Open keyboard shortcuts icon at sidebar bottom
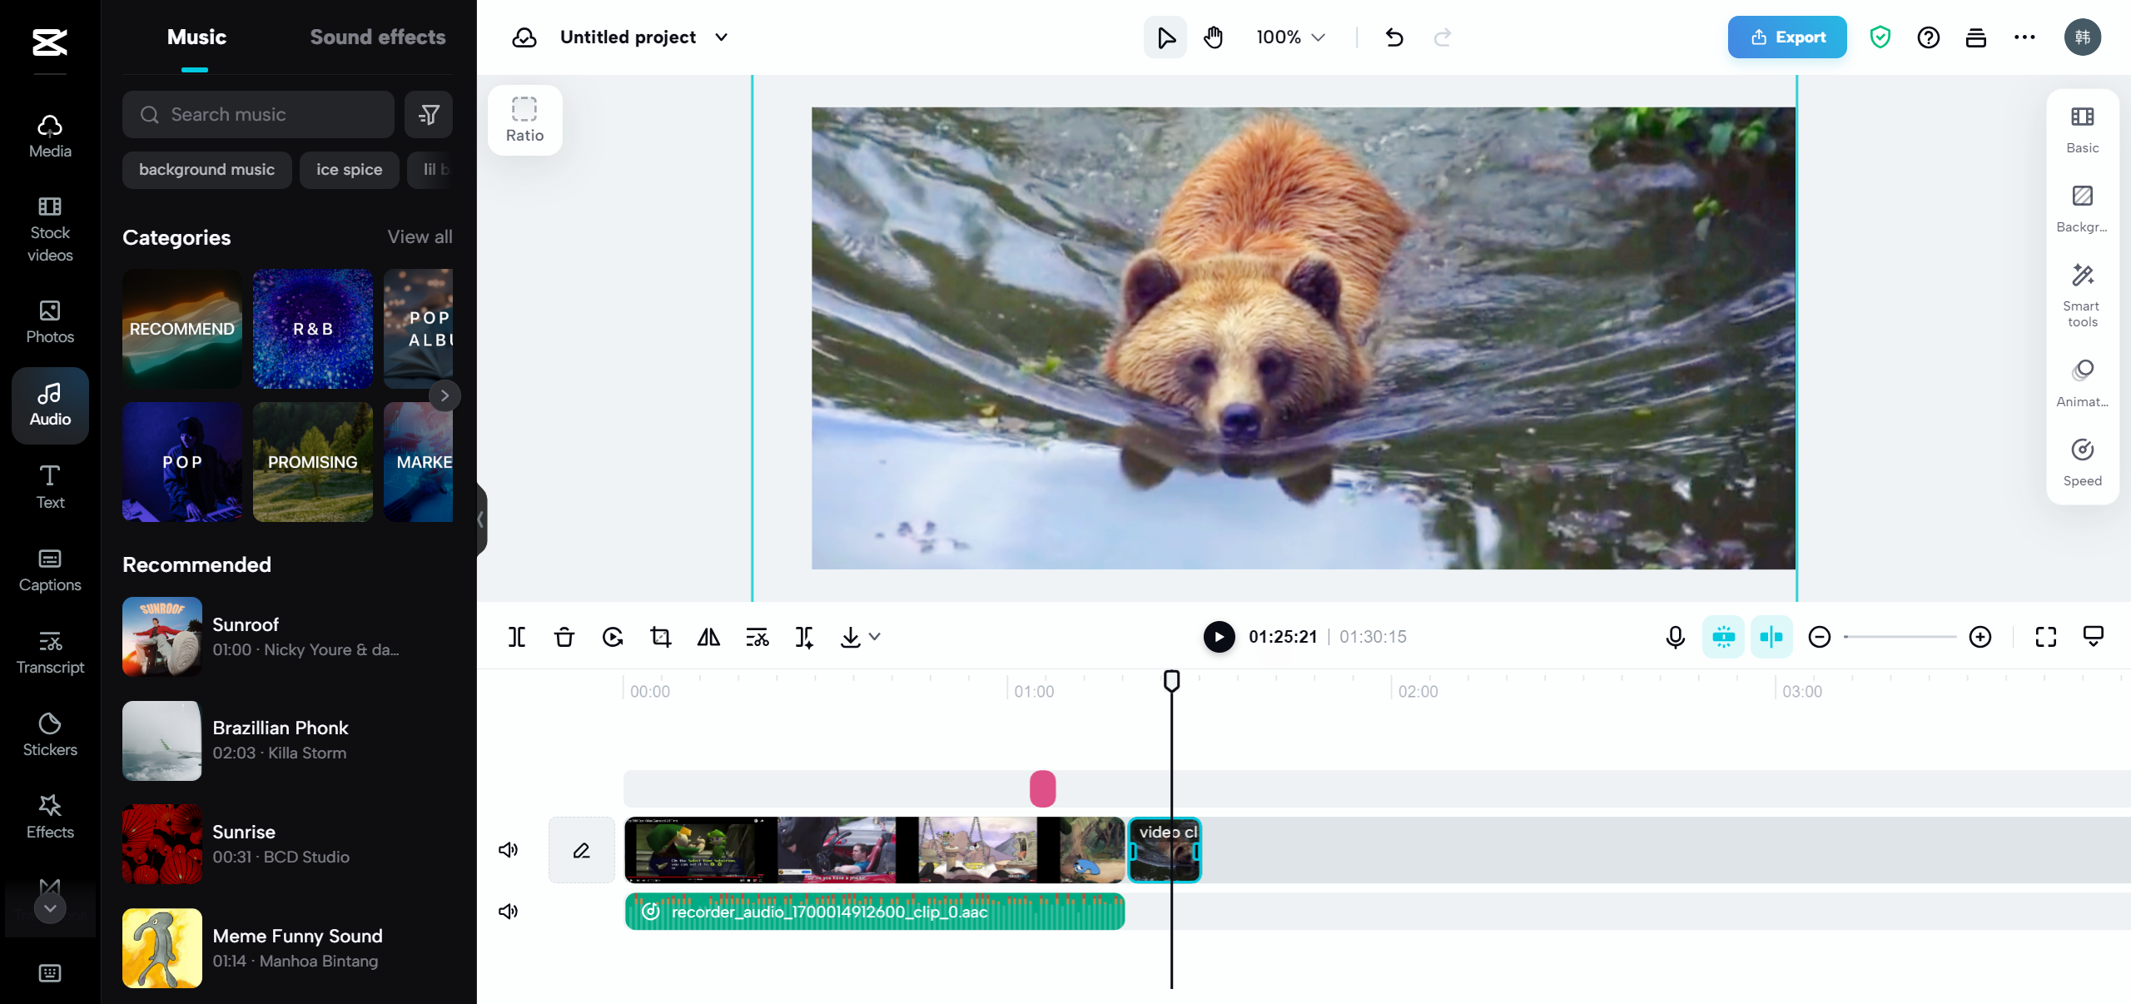Image resolution: width=2131 pixels, height=1004 pixels. [50, 972]
